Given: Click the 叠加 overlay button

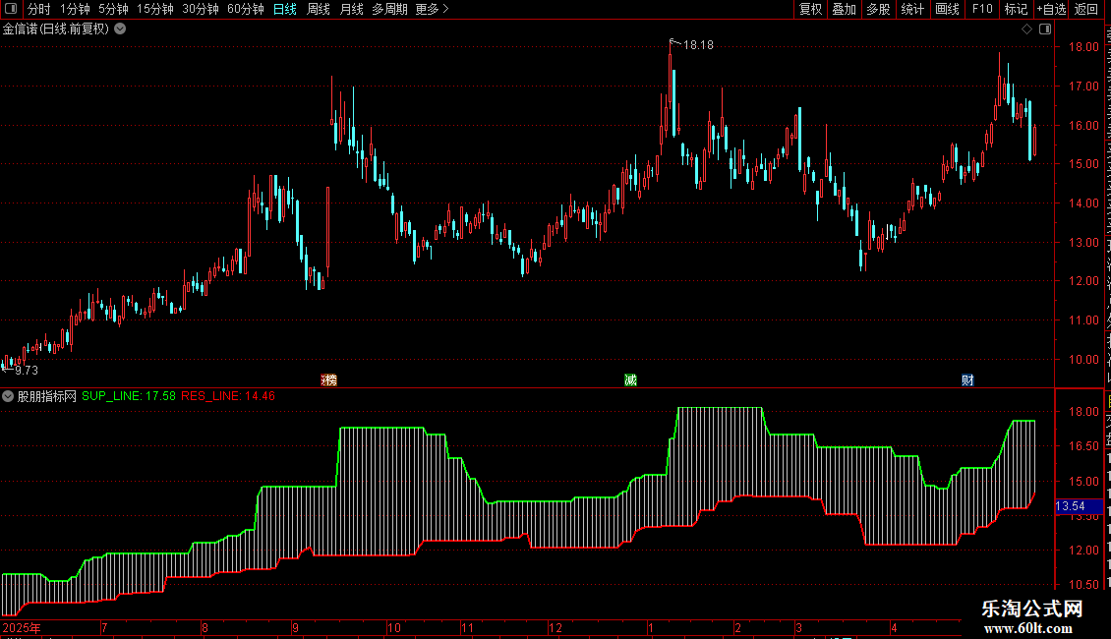Looking at the screenshot, I should [844, 9].
